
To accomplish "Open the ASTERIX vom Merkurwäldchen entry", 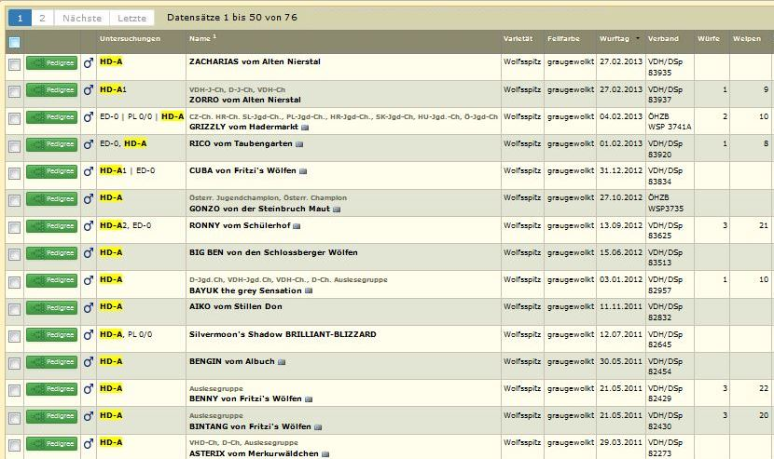I will pos(253,453).
